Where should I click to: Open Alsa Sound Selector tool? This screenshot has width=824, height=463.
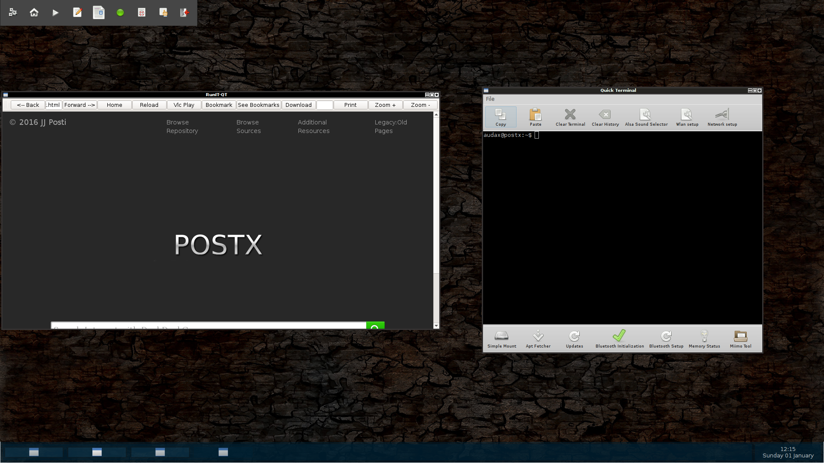(x=646, y=117)
